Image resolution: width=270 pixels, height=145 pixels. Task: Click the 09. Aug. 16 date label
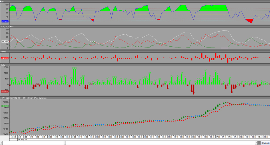(x=22, y=139)
